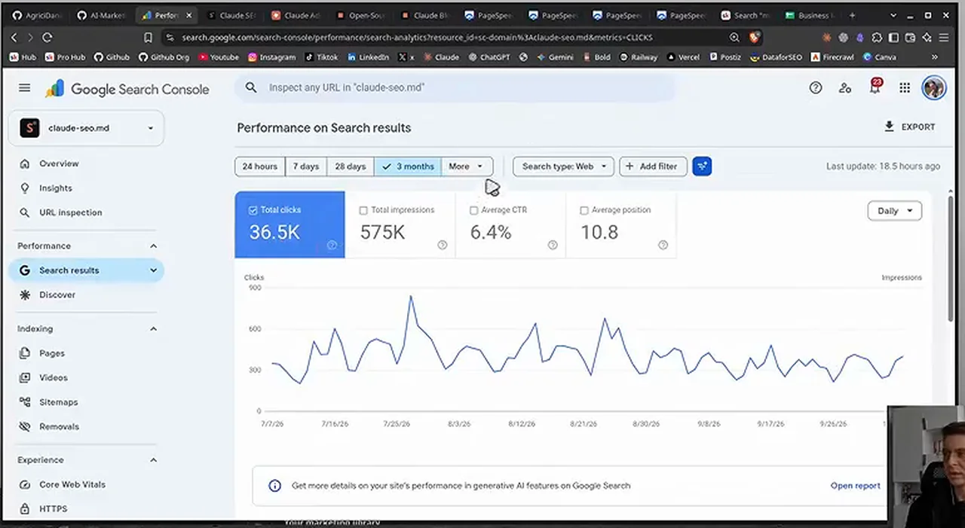Select the 7 days date range

pyautogui.click(x=305, y=166)
